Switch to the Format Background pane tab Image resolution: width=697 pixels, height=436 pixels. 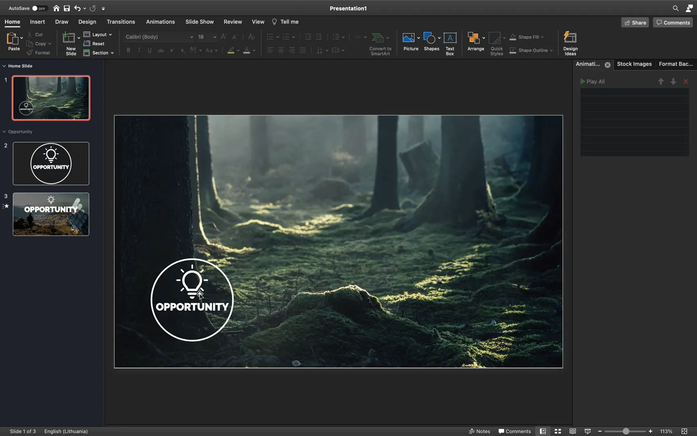click(x=676, y=64)
